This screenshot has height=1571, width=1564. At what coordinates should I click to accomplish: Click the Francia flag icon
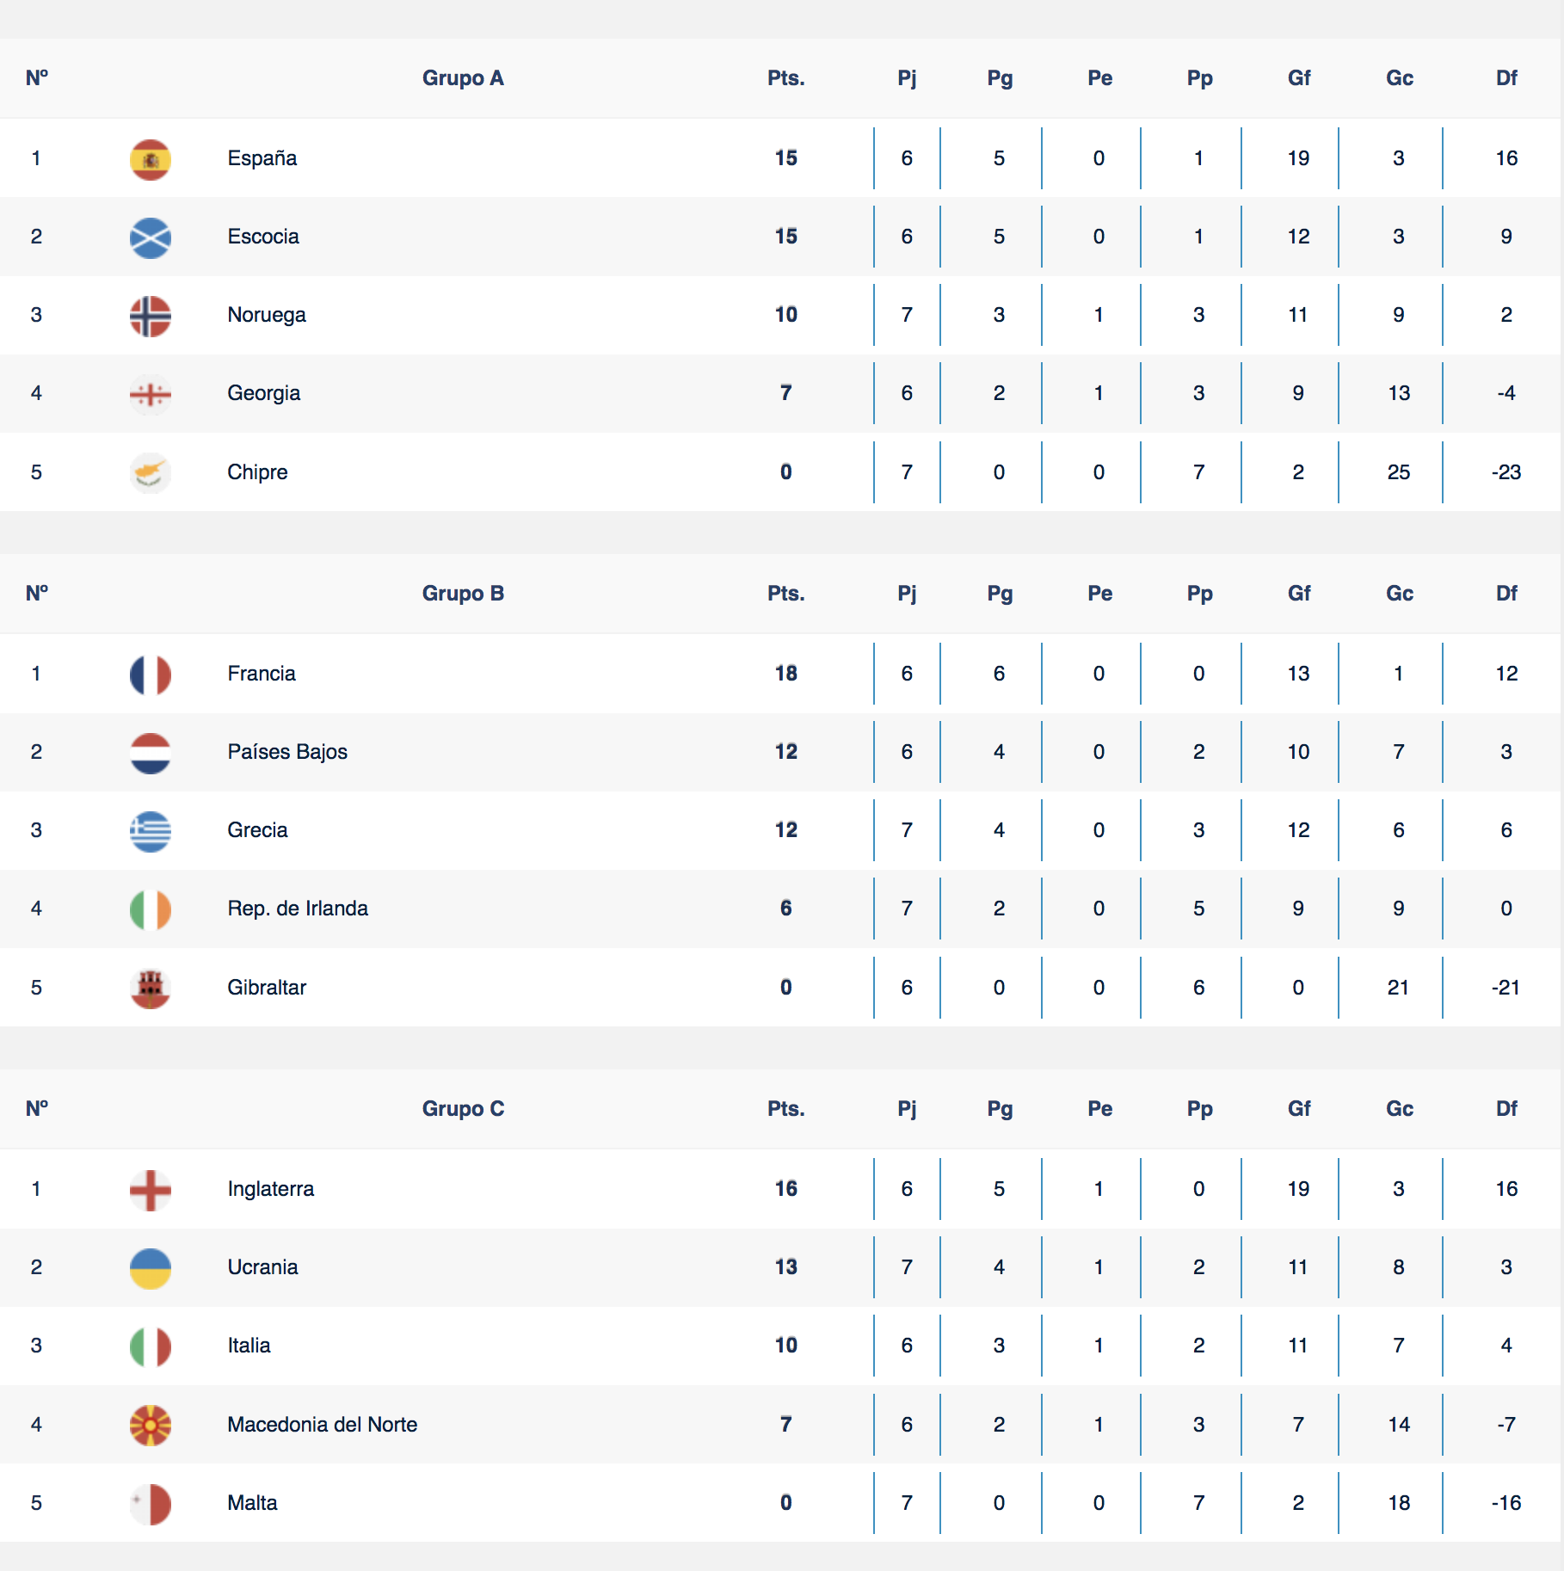pyautogui.click(x=150, y=675)
